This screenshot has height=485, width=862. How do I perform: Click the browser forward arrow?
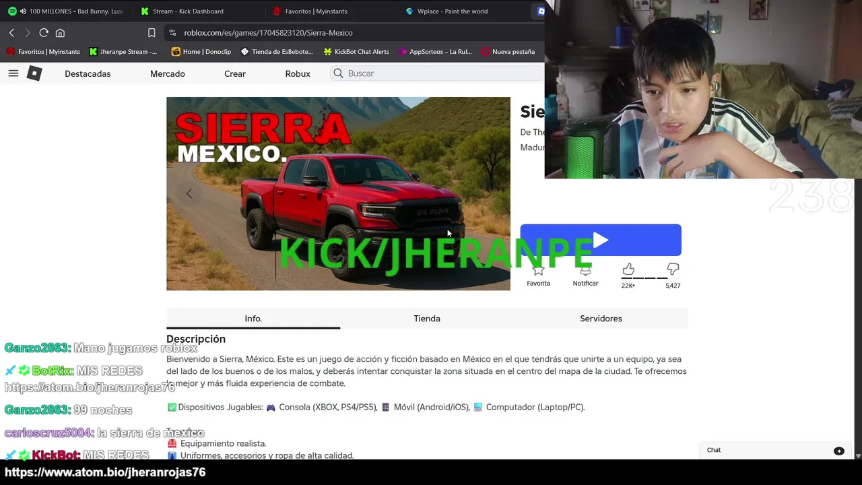click(28, 32)
